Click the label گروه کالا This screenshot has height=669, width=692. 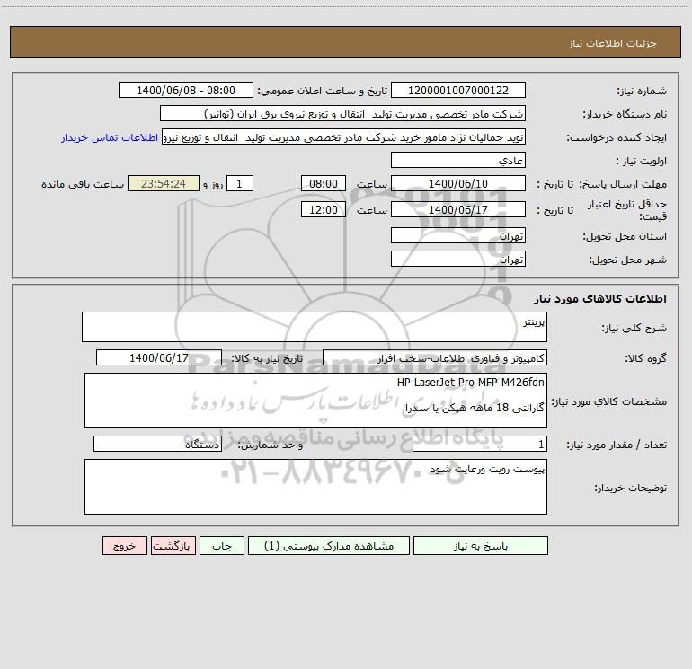tap(645, 358)
